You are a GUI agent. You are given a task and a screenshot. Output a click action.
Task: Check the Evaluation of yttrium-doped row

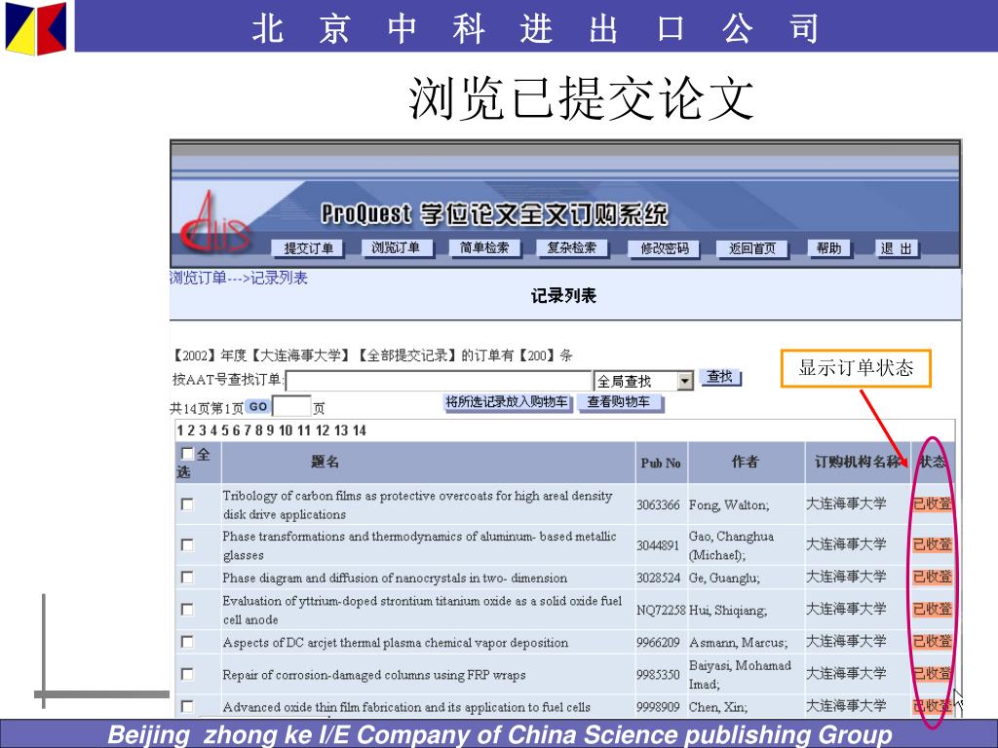click(187, 610)
